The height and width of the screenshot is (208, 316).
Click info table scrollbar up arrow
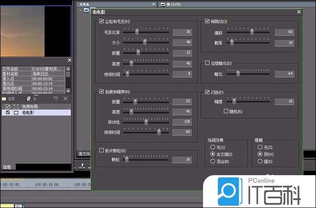pyautogui.click(x=68, y=69)
